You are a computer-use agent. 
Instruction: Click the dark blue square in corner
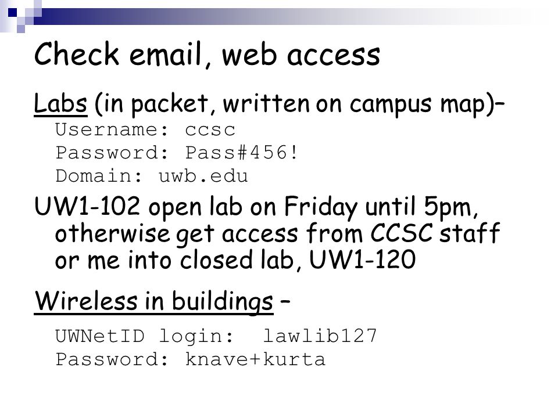click(x=12, y=12)
